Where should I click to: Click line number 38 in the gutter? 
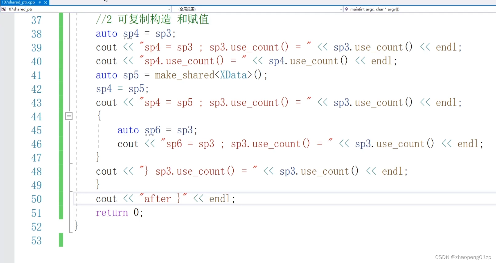36,34
